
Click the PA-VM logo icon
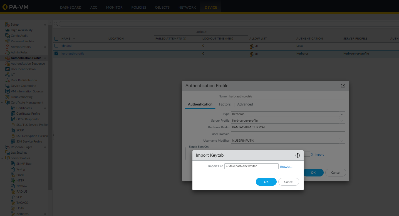tap(5, 7)
